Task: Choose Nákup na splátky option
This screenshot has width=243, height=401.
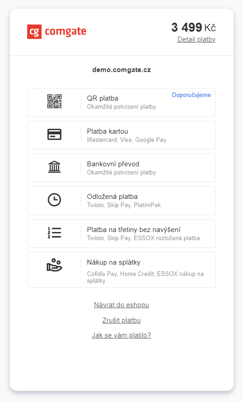Action: click(x=121, y=270)
